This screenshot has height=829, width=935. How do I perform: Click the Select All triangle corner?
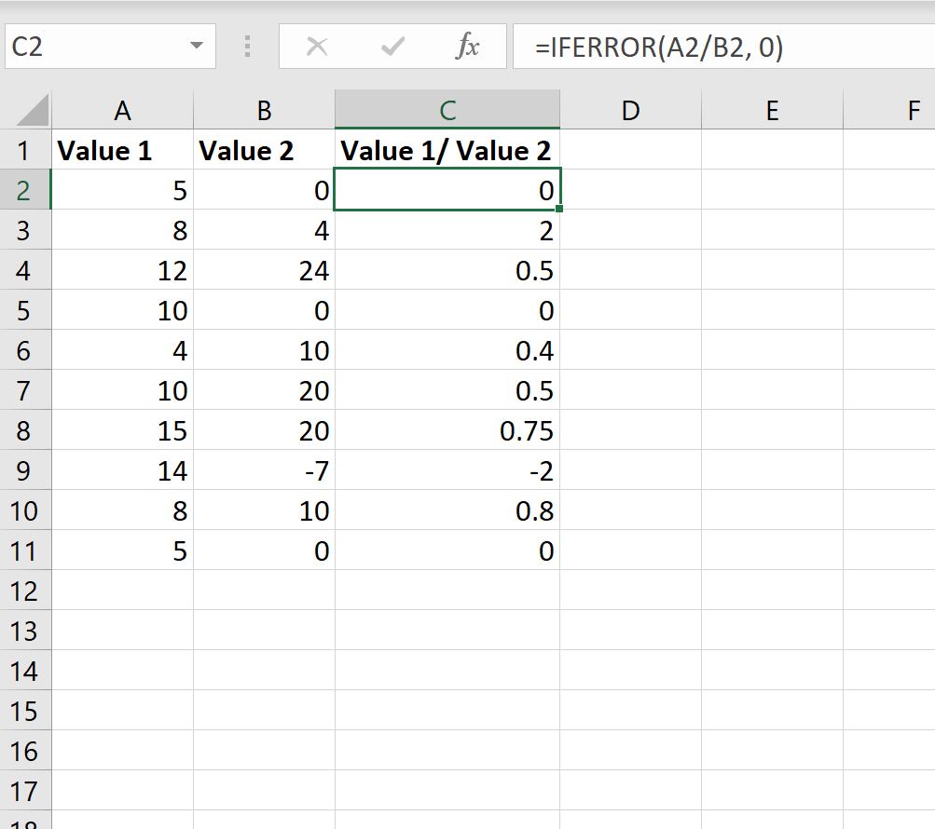pos(33,110)
